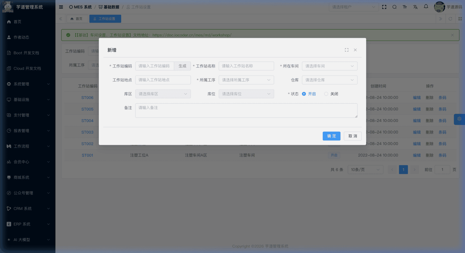Screen dimensions: 465x253
Task: Open the 请选择租户 dropdown
Action: pos(354,7)
